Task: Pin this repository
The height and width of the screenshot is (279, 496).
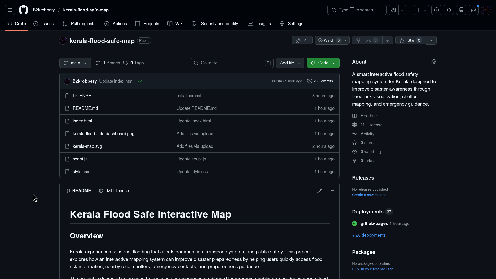Action: click(x=302, y=40)
